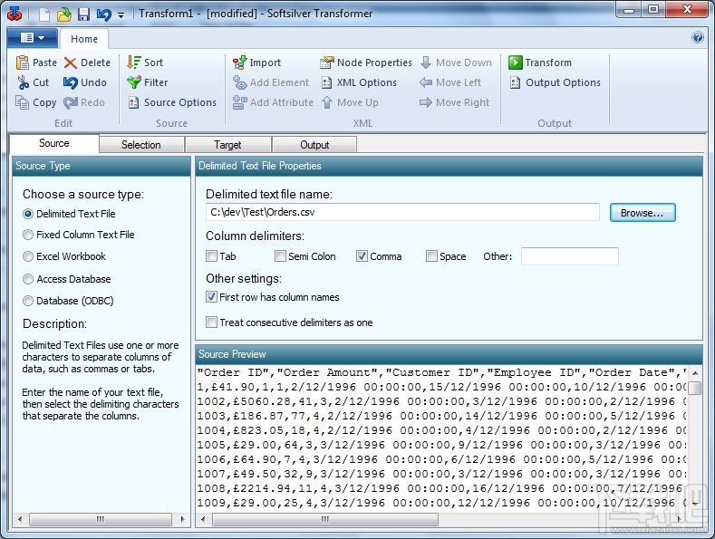Click the Save floppy icon in title bar
This screenshot has width=715, height=539.
(84, 14)
